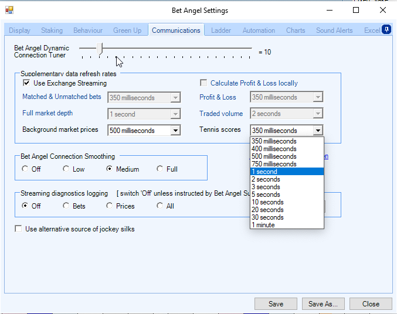Go to the Green Up tab
397x314 pixels.
click(127, 30)
